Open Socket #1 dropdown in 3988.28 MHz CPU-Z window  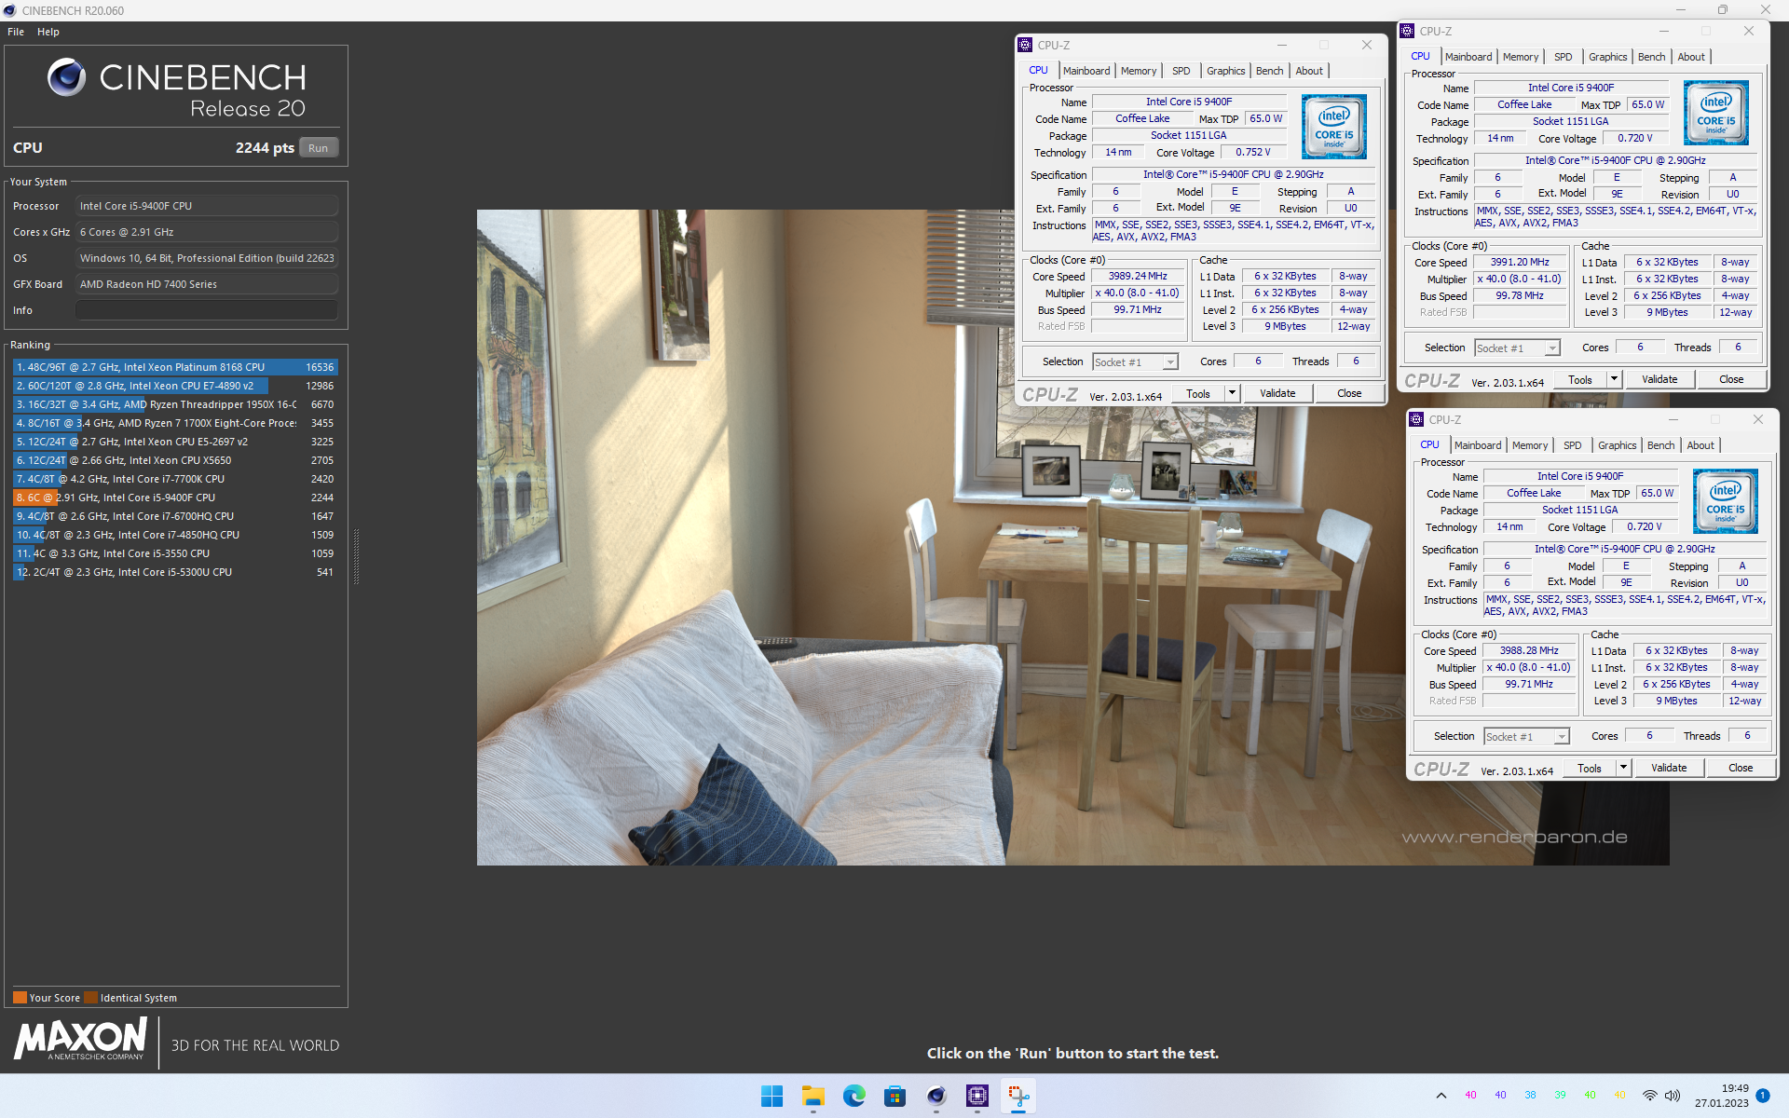click(1527, 737)
